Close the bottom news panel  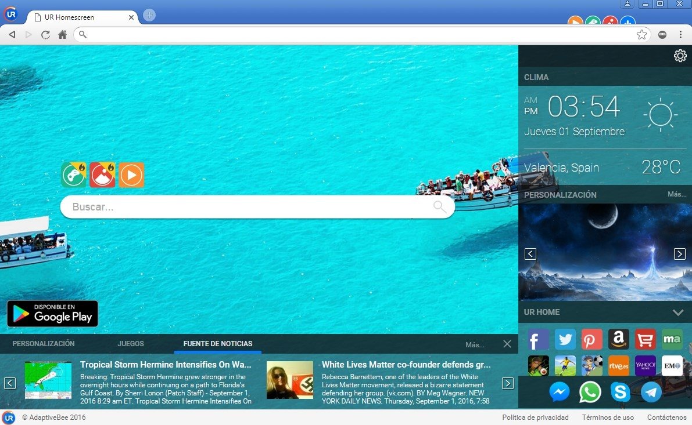coord(507,344)
